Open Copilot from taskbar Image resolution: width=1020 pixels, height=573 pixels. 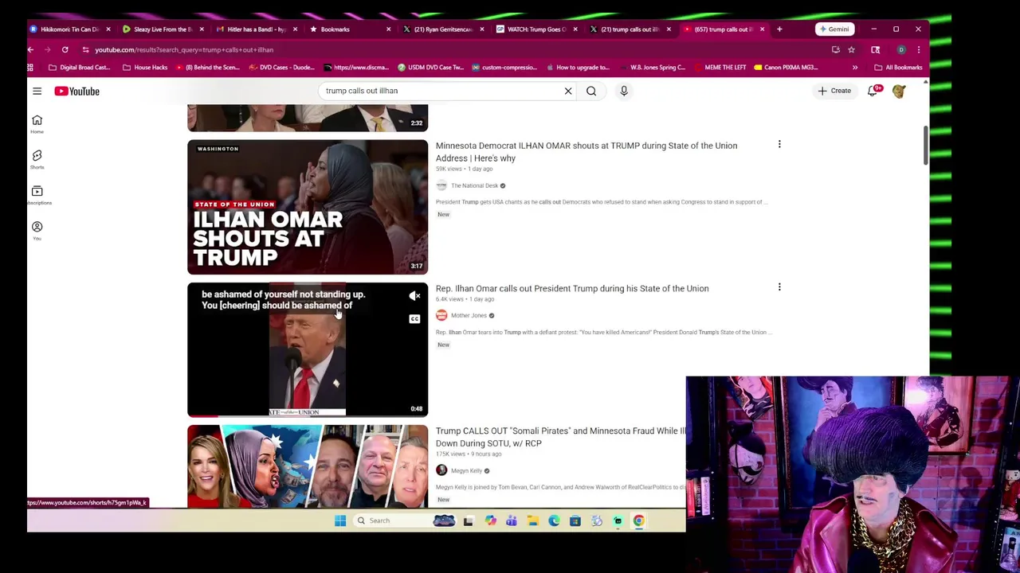pos(490,520)
